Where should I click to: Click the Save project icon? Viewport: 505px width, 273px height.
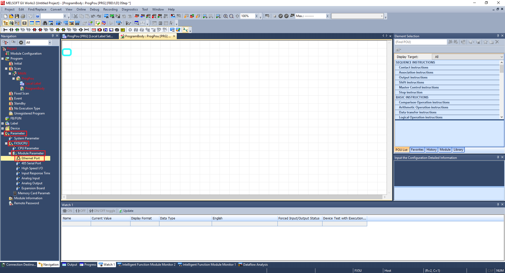click(17, 16)
